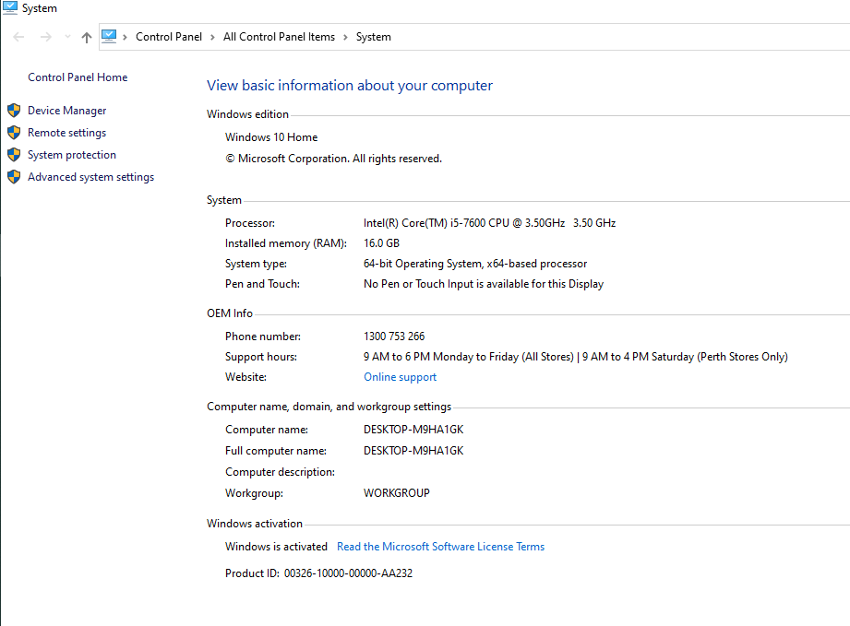Click the Back navigation arrow

tap(19, 37)
